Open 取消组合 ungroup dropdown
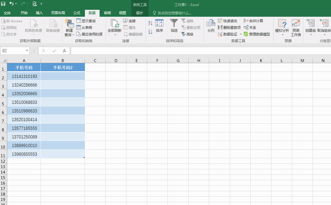 tap(324, 27)
